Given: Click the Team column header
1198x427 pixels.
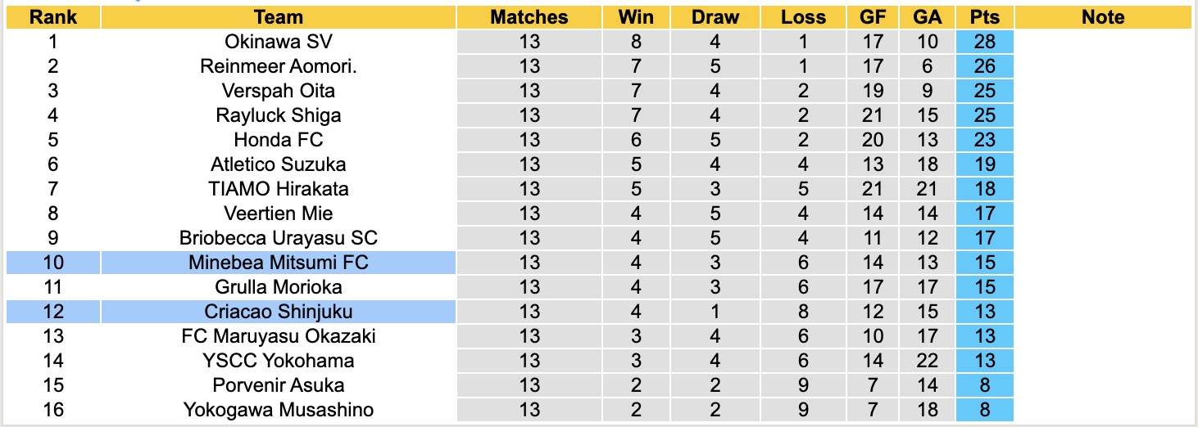Looking at the screenshot, I should [278, 17].
